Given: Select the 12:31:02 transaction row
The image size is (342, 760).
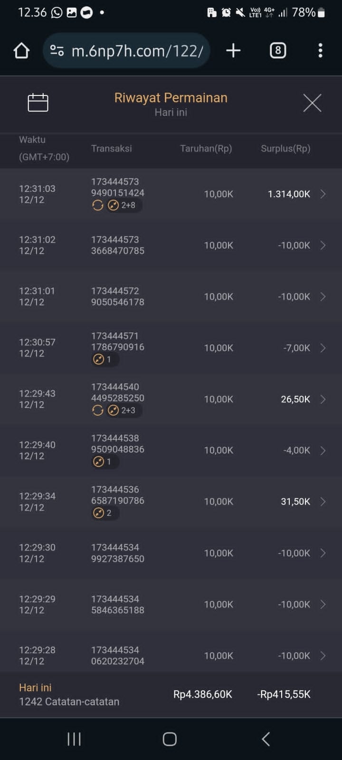Looking at the screenshot, I should point(171,245).
